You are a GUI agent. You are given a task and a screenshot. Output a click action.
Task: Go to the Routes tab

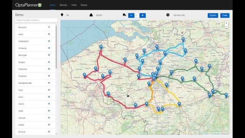(x=84, y=5)
